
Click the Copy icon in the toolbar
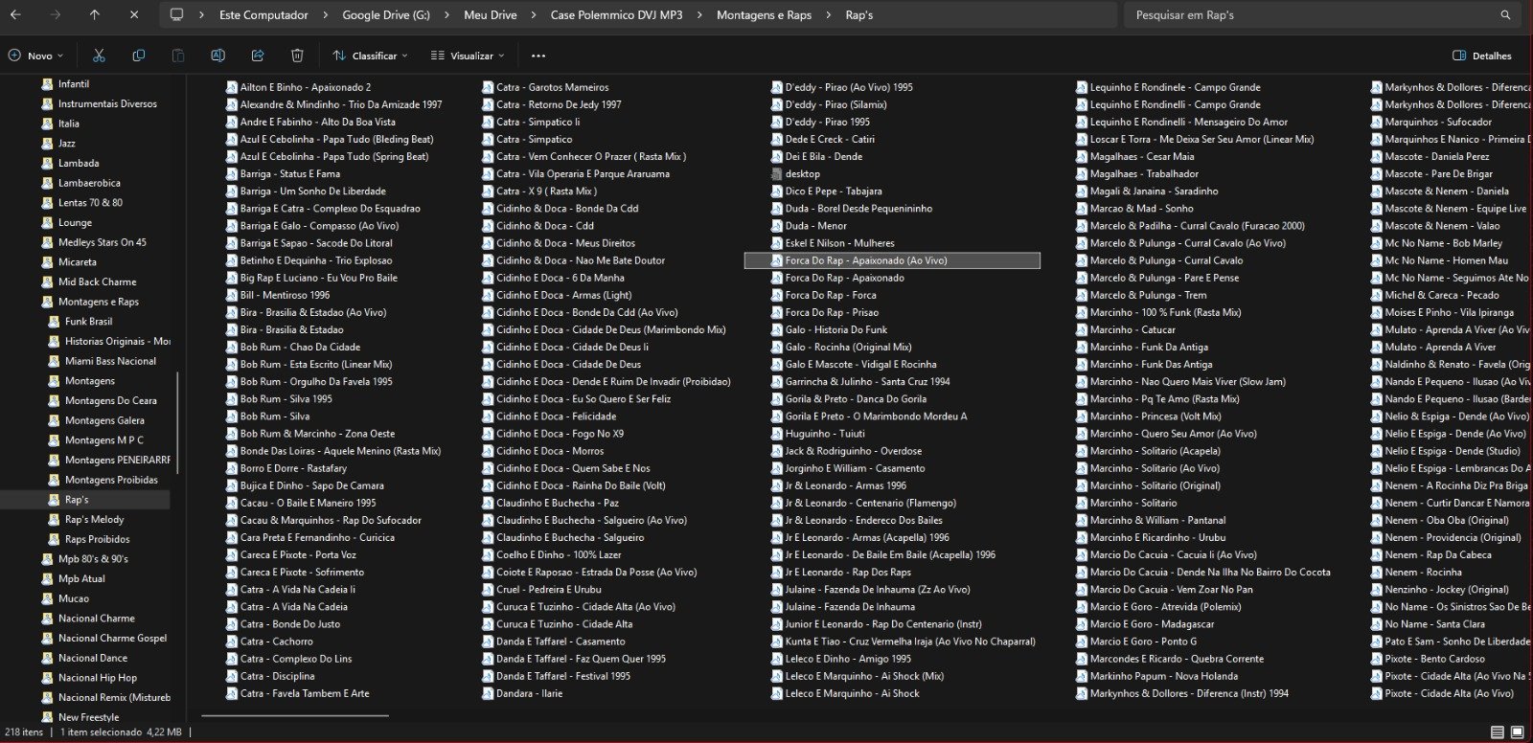coord(139,56)
